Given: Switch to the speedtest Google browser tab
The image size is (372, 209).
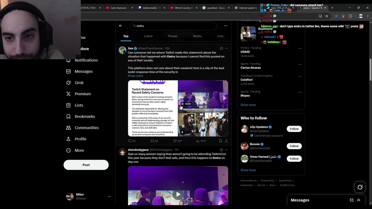Looking at the screenshot, I should point(216,8).
